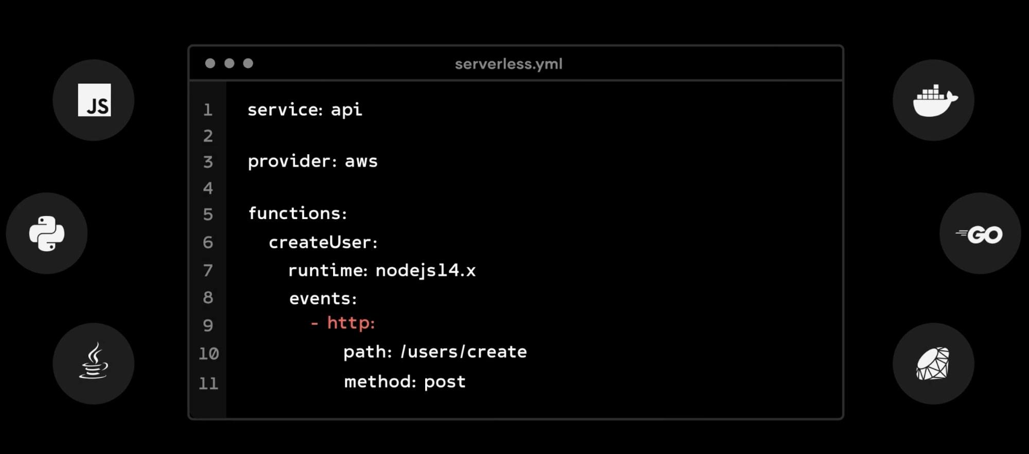The height and width of the screenshot is (454, 1029).
Task: Click the Java coffee cup icon
Action: click(x=94, y=363)
